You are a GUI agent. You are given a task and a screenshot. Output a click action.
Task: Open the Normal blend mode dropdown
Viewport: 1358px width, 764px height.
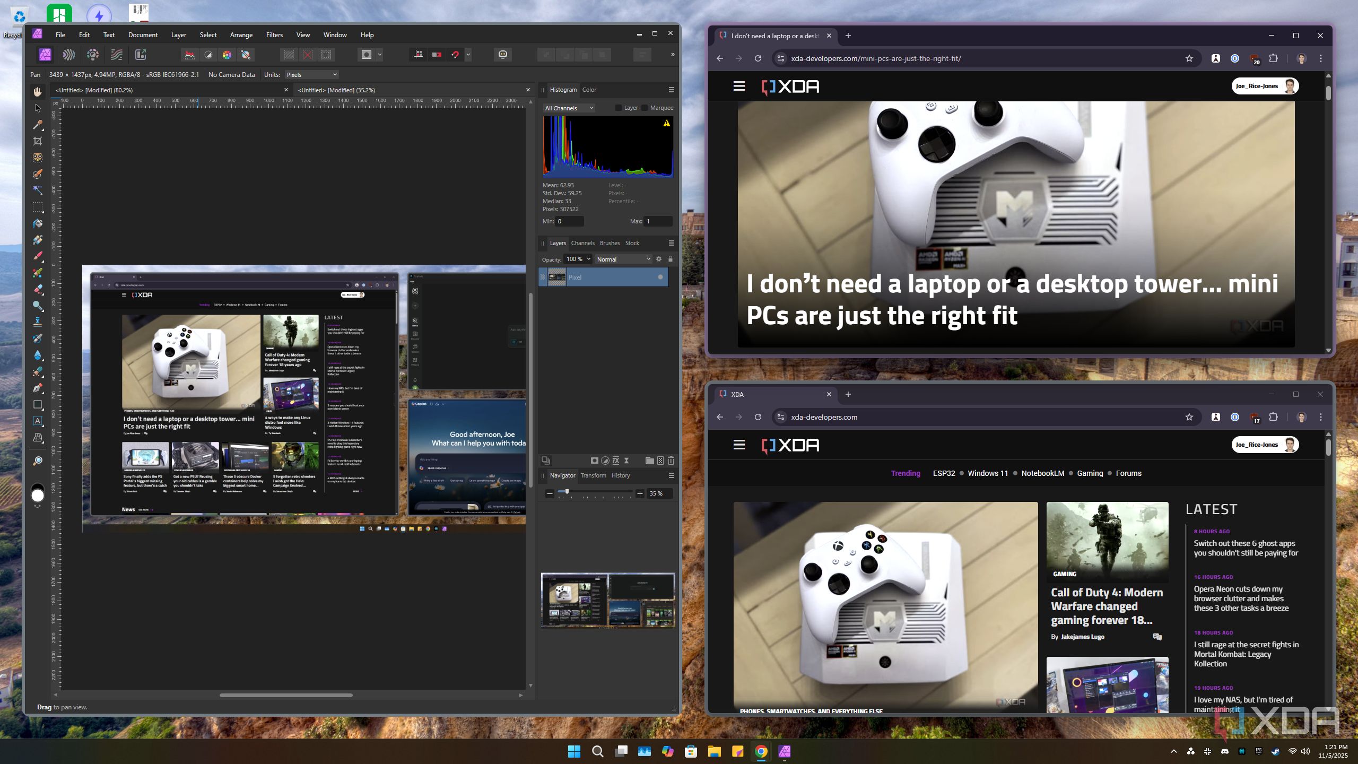(x=623, y=259)
